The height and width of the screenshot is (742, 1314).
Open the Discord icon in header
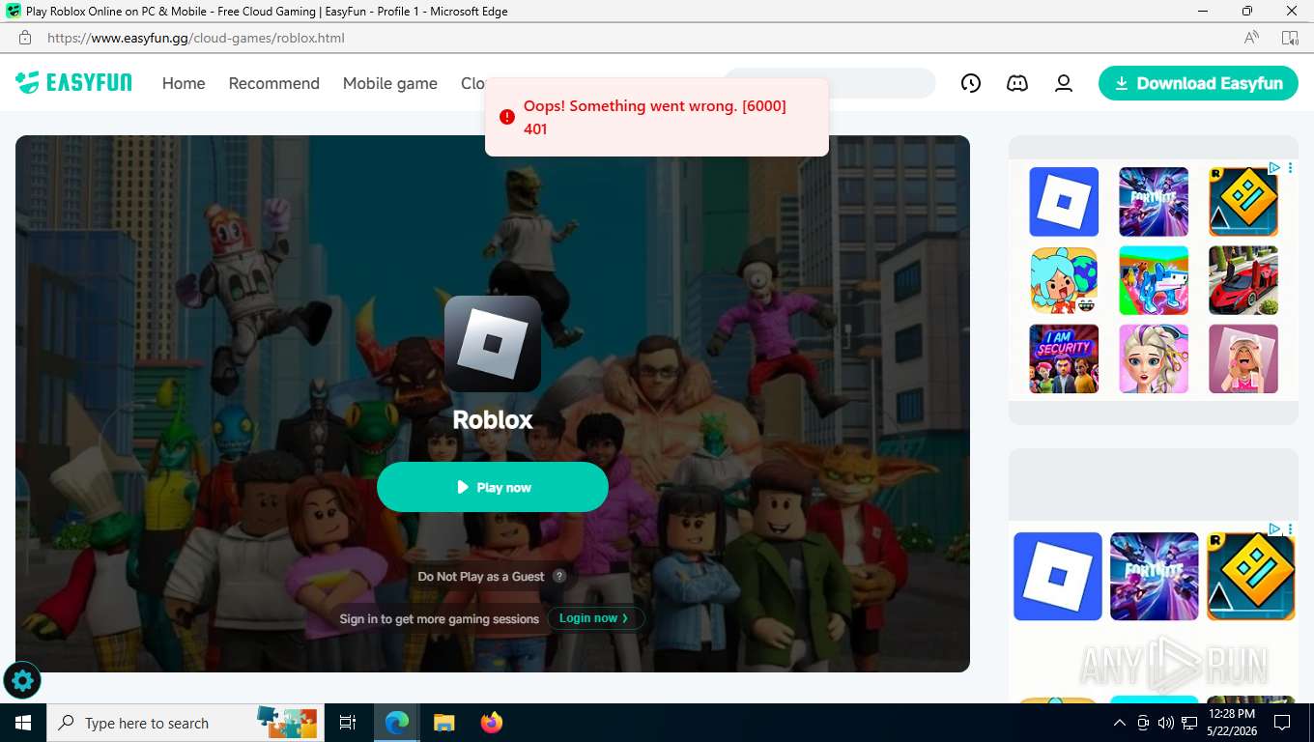point(1017,83)
